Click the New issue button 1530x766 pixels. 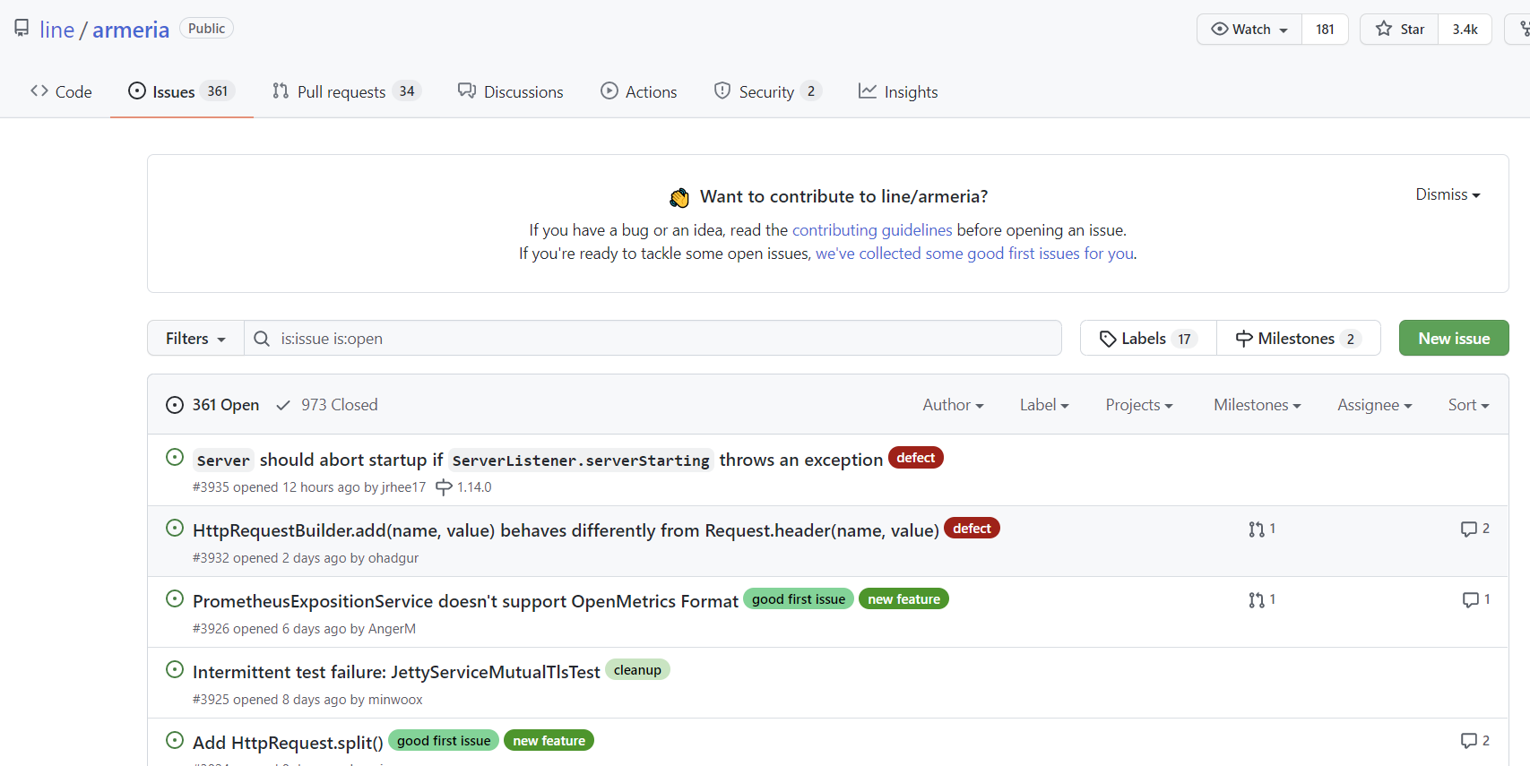coord(1454,338)
